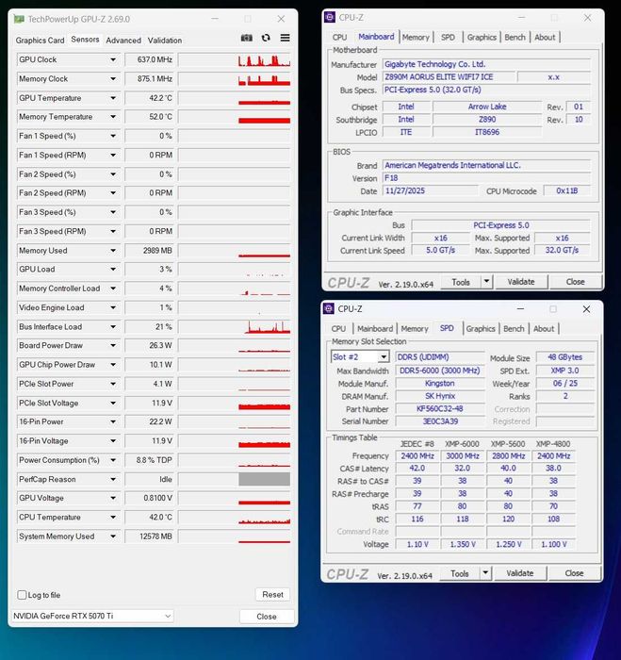The image size is (621, 660).
Task: Click the Z890M AORUS ELITE WIFI7 ICE model field
Action: pyautogui.click(x=449, y=77)
